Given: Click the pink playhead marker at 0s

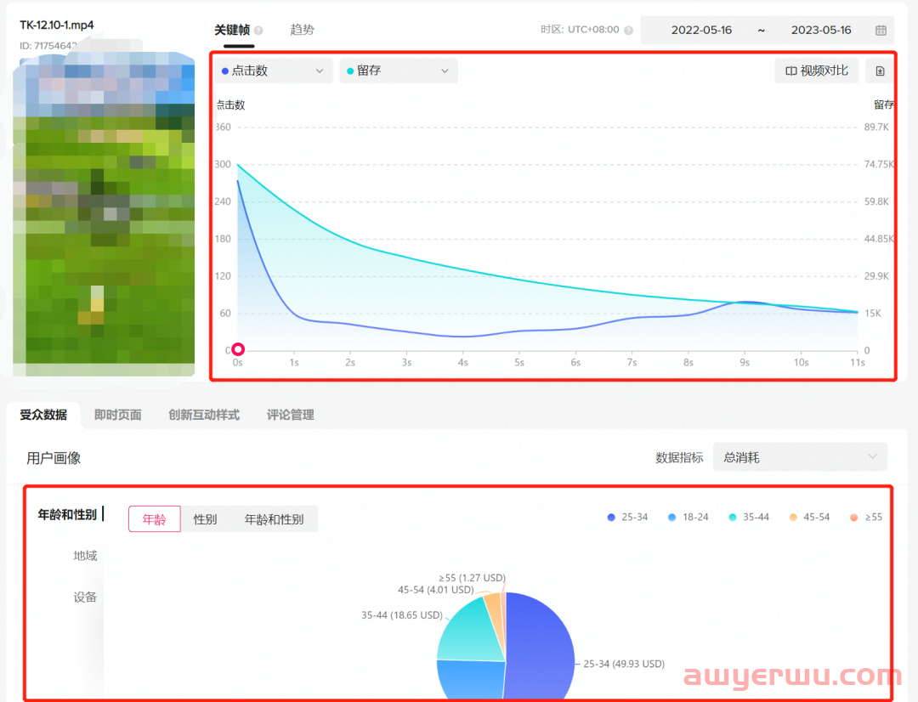Looking at the screenshot, I should click(x=238, y=349).
